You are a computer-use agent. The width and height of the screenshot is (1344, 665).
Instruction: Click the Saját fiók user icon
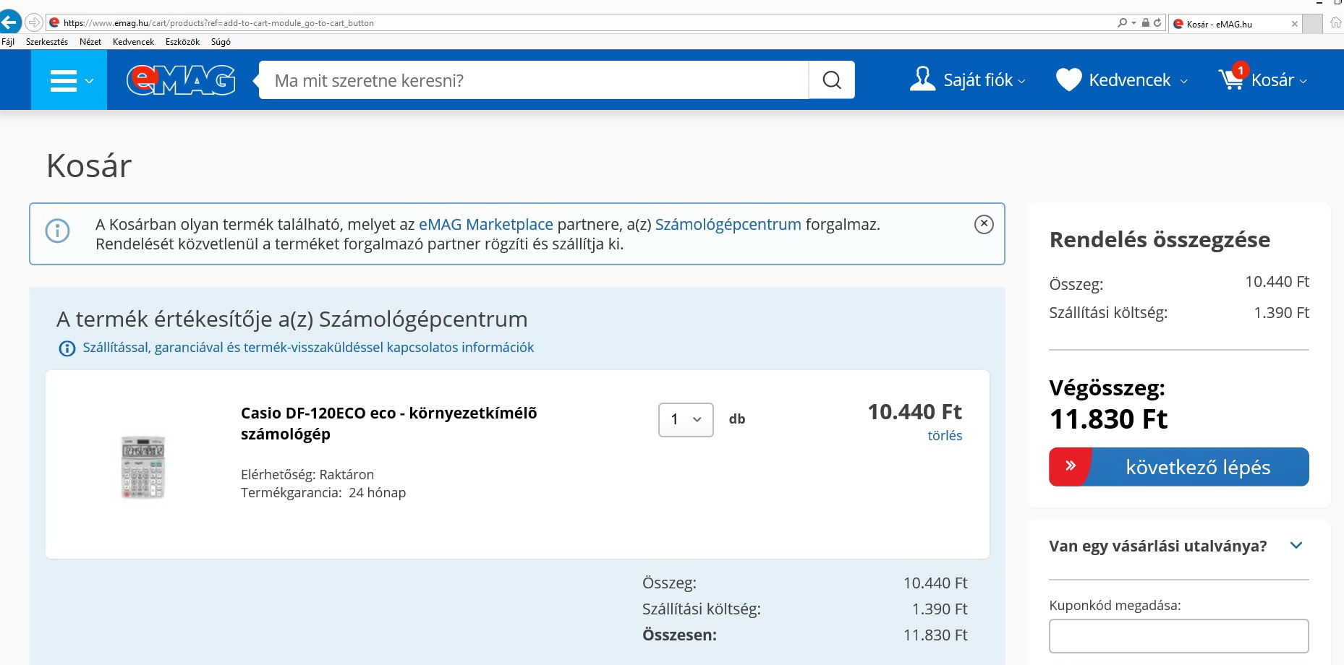[922, 79]
